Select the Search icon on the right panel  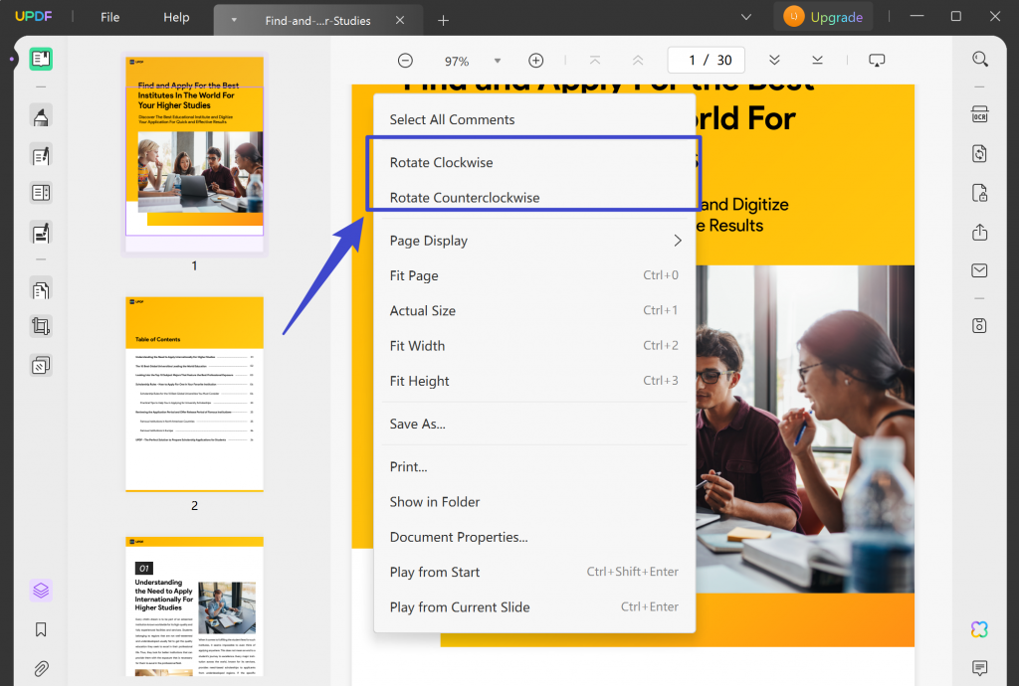(x=980, y=59)
